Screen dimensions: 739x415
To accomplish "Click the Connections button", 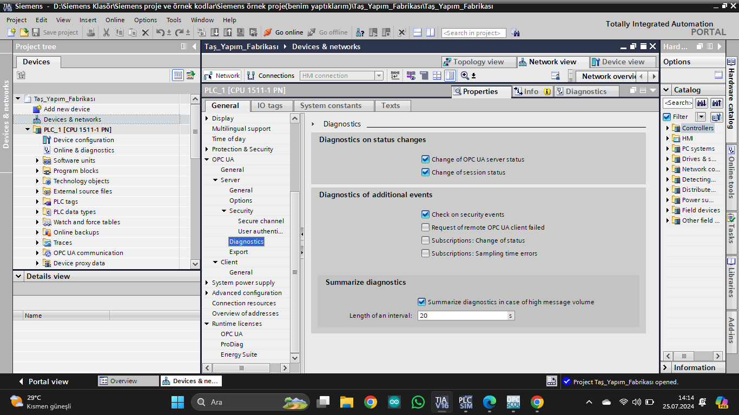I will [270, 76].
